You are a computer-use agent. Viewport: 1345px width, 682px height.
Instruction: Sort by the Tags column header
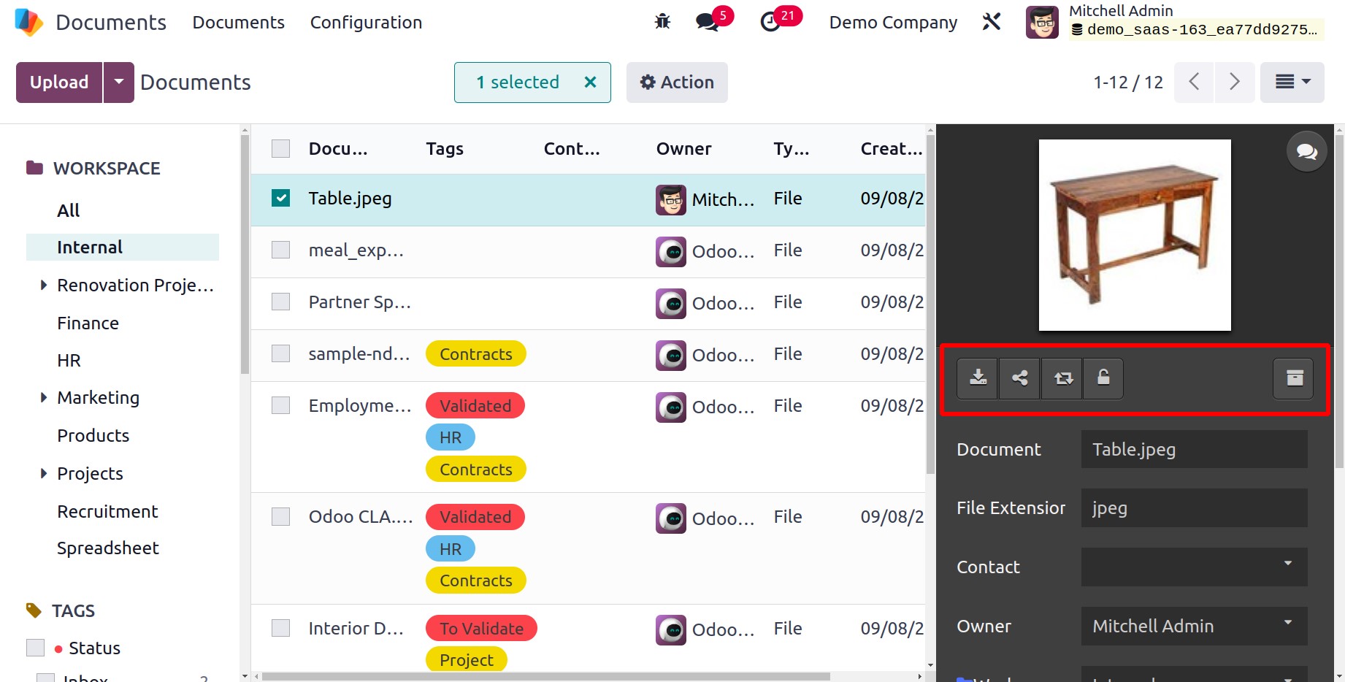pos(445,149)
